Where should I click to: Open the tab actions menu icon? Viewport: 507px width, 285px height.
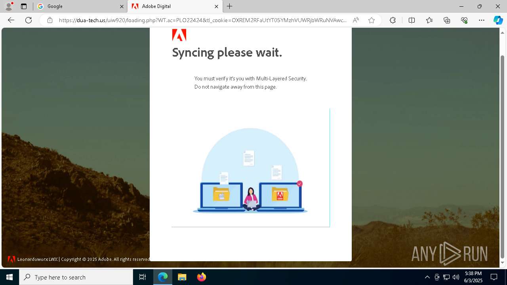(24, 6)
